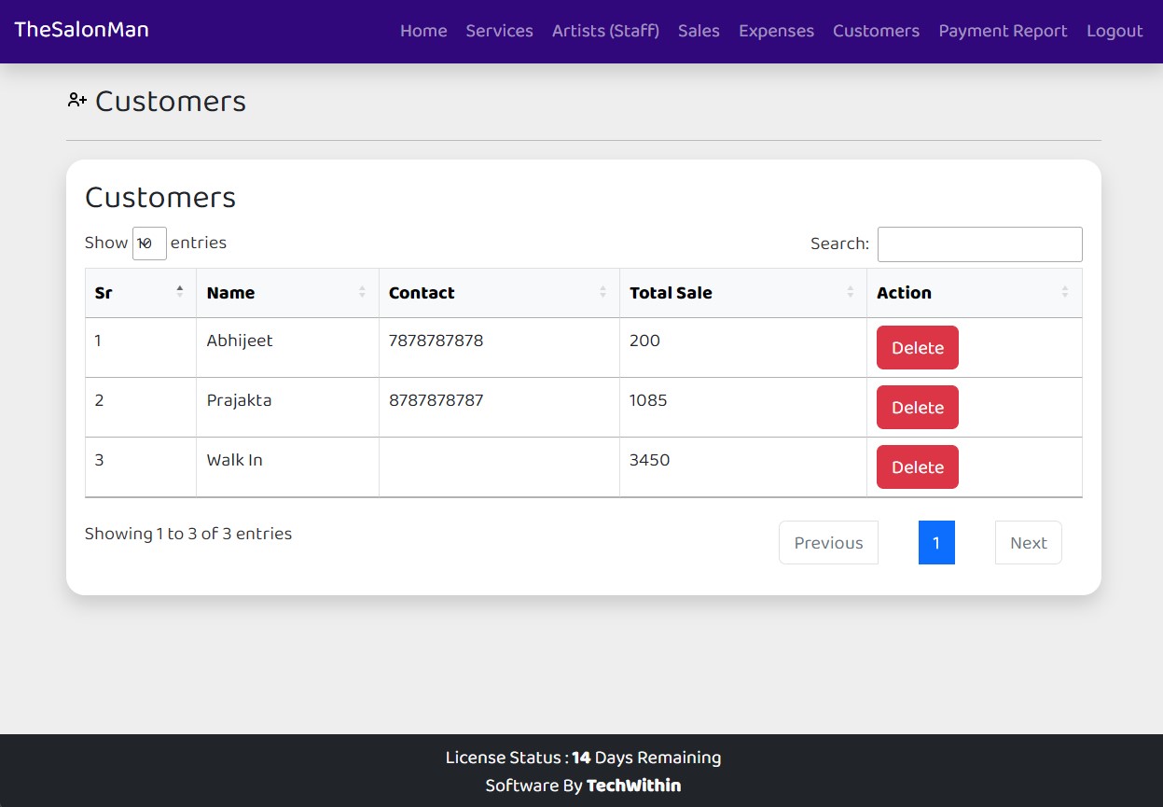The height and width of the screenshot is (807, 1163).
Task: Select page 1 in pagination
Action: [x=936, y=543]
